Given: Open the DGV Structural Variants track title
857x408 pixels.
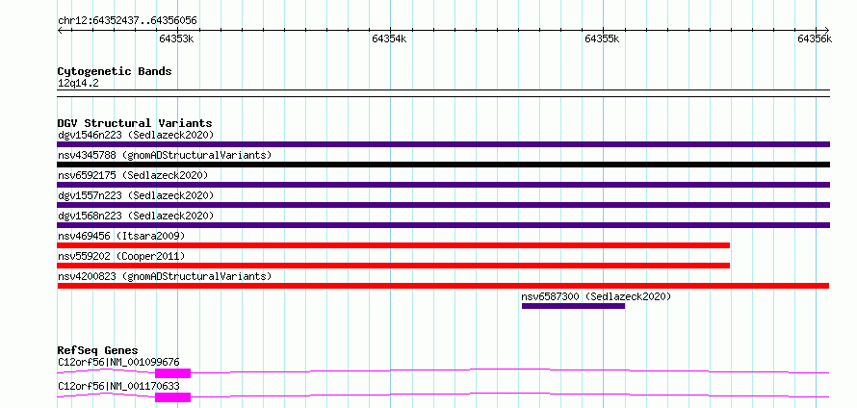Looking at the screenshot, I should click(x=135, y=123).
